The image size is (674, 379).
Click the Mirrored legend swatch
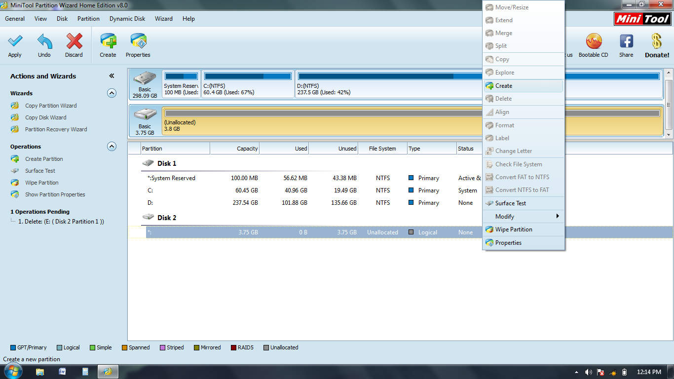(x=197, y=347)
